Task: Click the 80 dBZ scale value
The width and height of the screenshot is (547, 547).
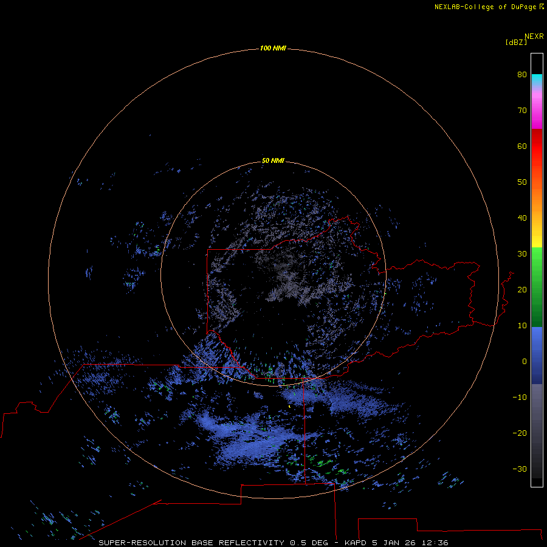Action: pos(522,75)
